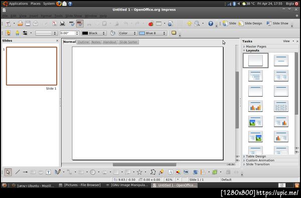Open the Zoom icon dropdown arrow

203,24
